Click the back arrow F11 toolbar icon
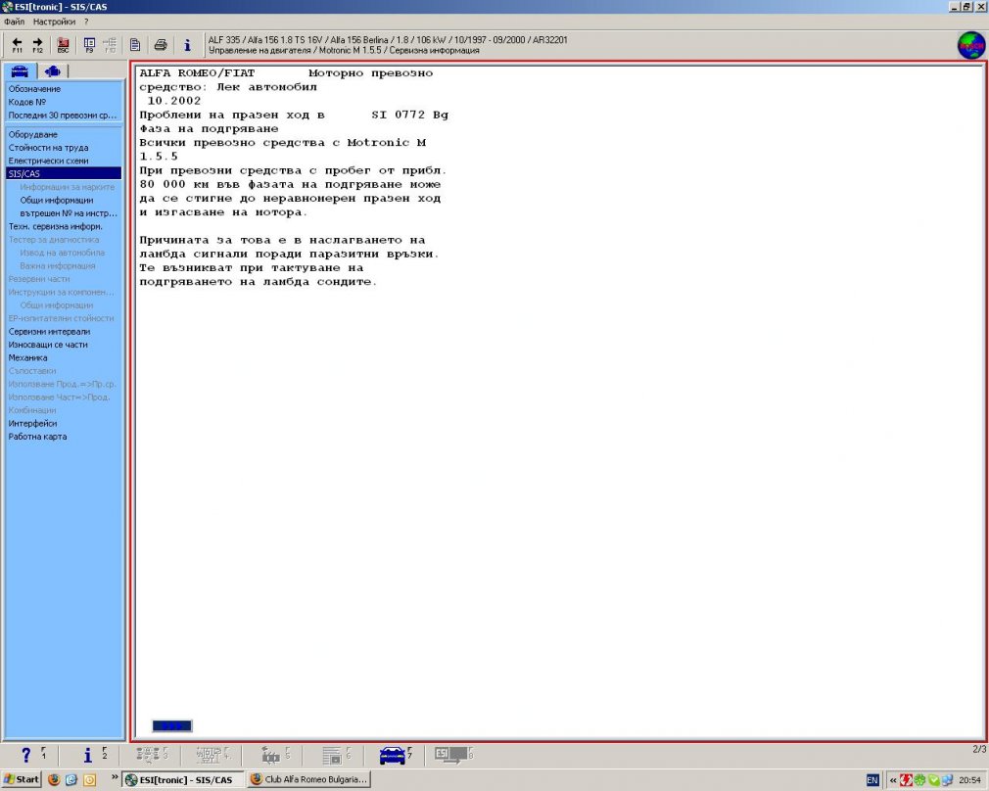989x791 pixels. pos(17,44)
